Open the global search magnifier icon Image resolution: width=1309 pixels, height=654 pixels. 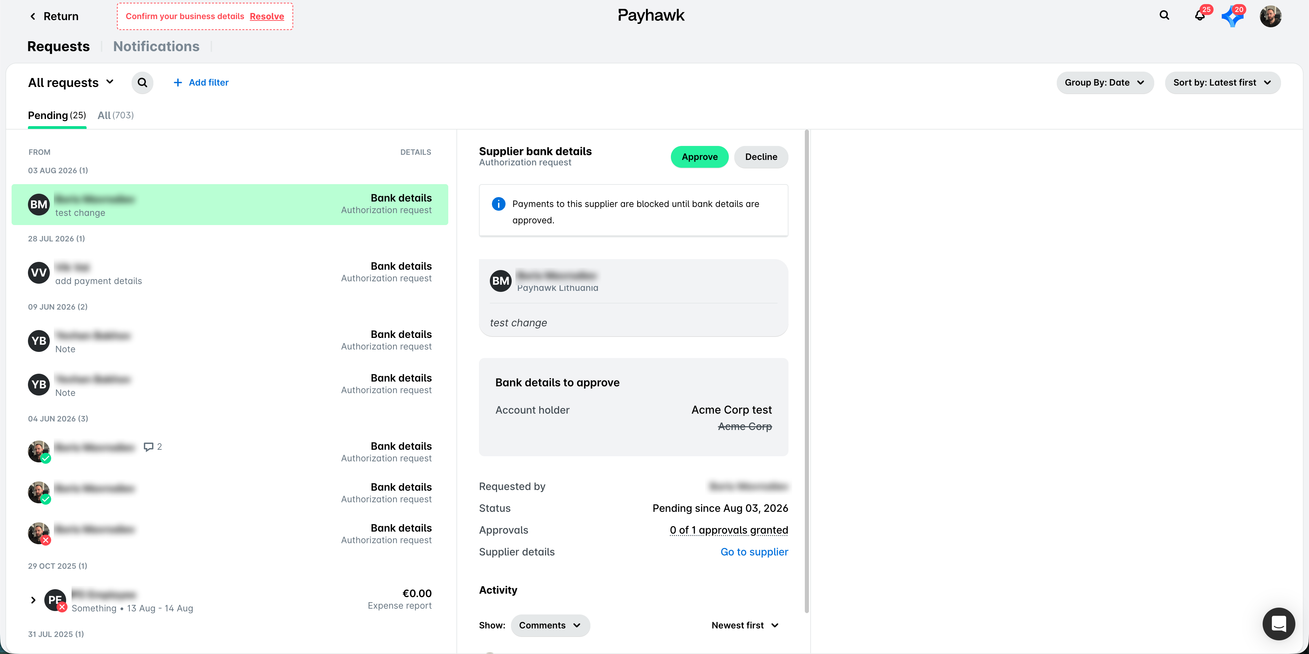[x=1164, y=15]
